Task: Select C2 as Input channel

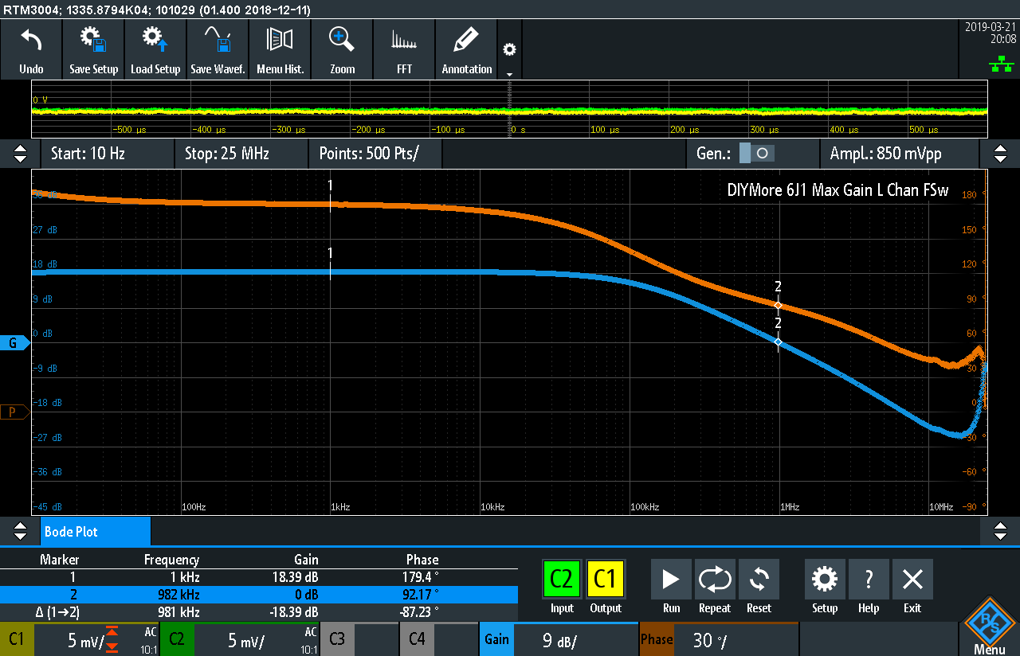Action: click(562, 580)
